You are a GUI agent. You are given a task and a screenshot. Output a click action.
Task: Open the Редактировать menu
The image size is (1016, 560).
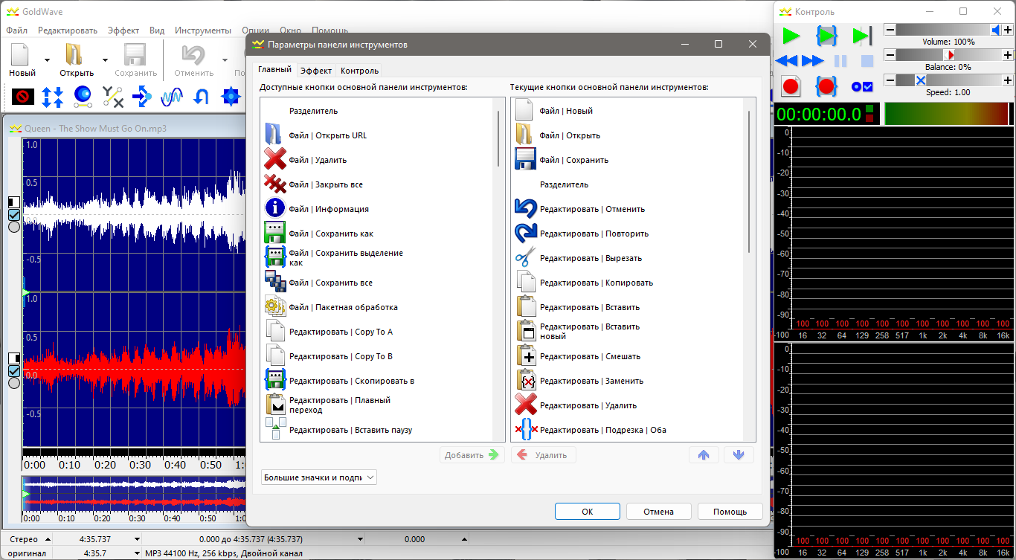(x=68, y=30)
